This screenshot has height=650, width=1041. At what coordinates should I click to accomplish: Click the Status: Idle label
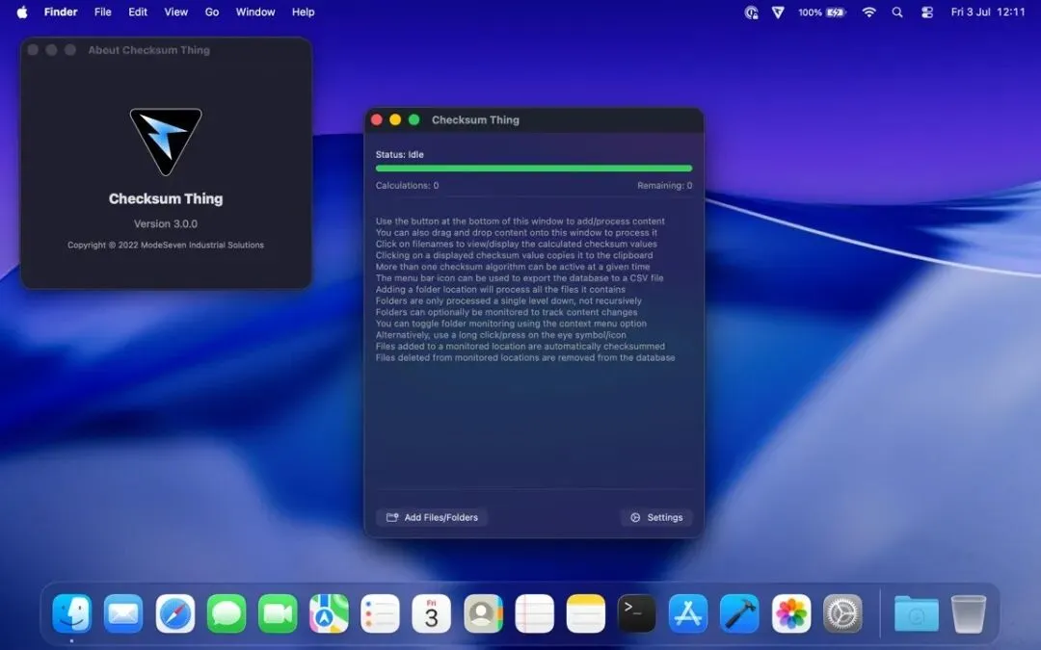tap(400, 154)
